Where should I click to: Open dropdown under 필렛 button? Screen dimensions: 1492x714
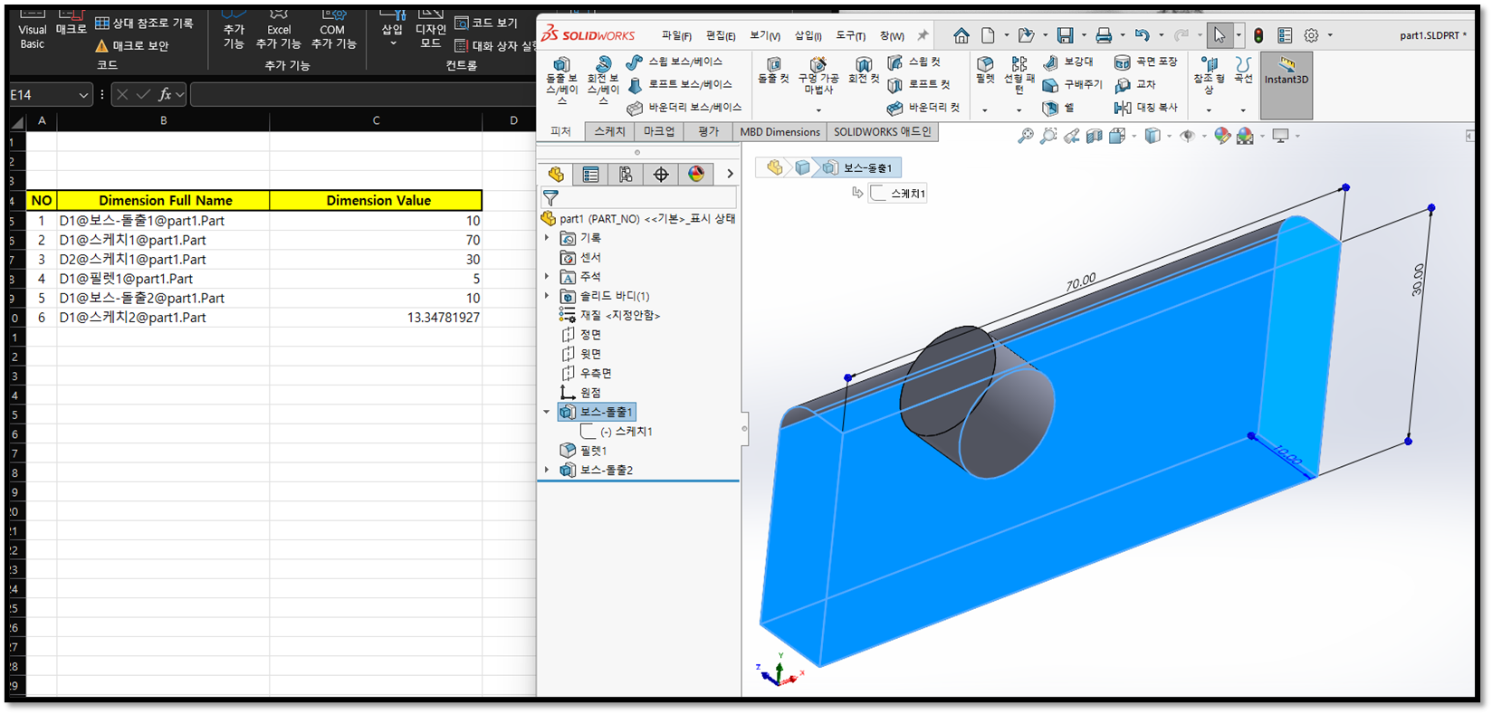985,110
